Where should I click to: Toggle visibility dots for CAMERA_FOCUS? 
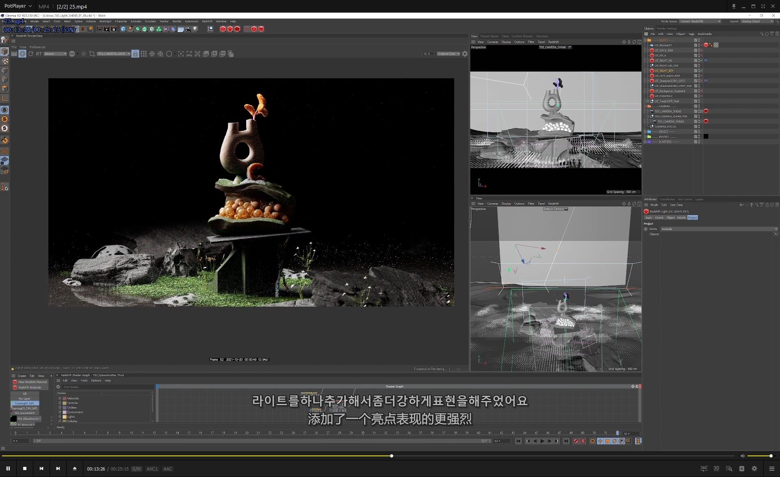point(699,127)
